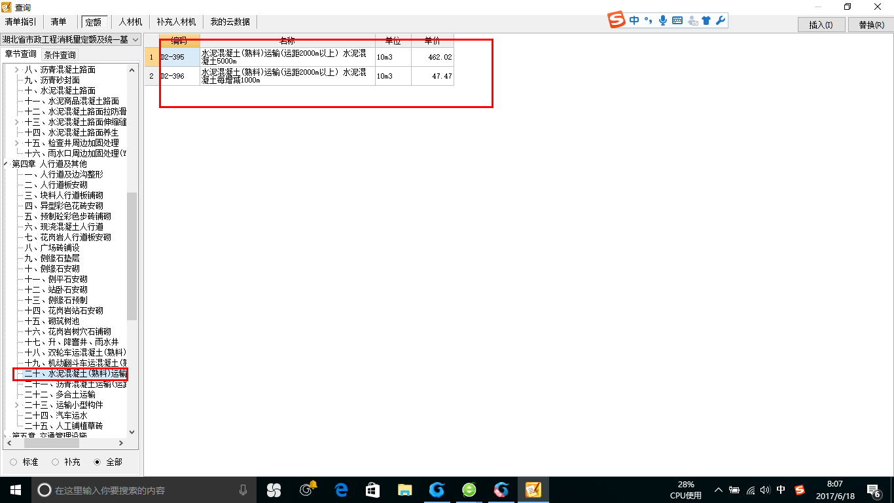Click the 名称 column header
The image size is (894, 503).
287,41
